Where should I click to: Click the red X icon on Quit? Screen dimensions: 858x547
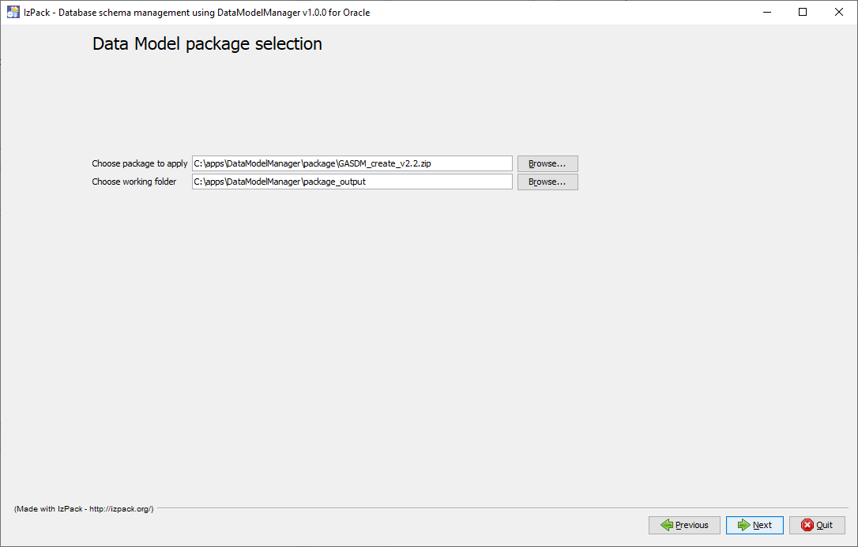point(807,525)
